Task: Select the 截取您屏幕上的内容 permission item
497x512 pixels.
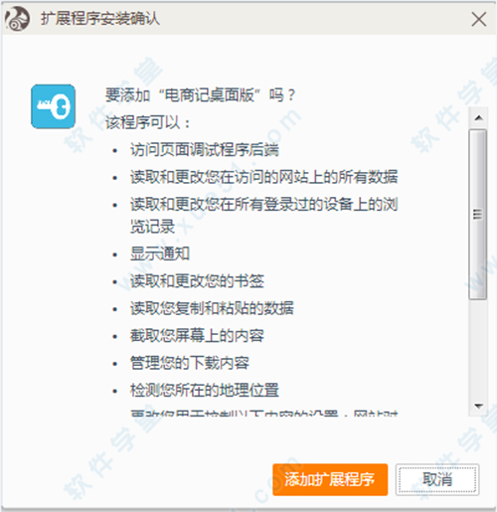Action: (x=197, y=336)
